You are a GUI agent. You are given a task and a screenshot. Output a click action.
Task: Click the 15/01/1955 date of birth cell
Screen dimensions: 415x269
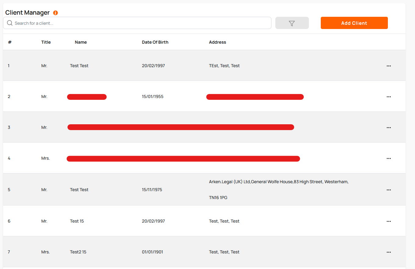[152, 96]
